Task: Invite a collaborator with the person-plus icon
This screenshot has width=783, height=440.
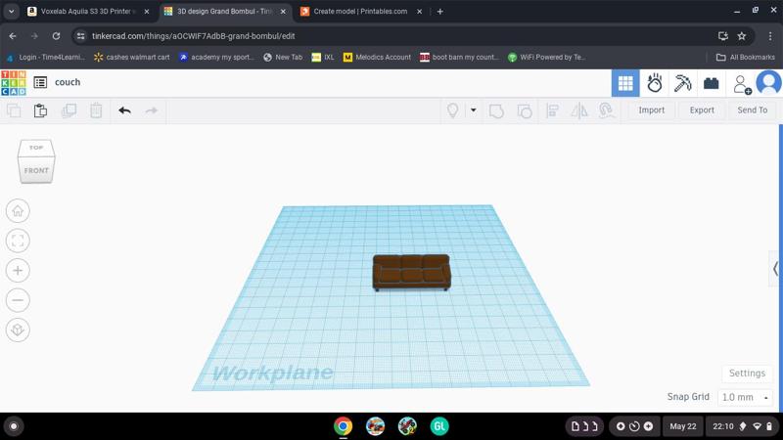Action: 742,84
